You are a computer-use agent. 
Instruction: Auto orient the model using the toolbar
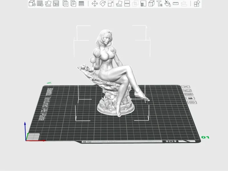pos(48,3)
